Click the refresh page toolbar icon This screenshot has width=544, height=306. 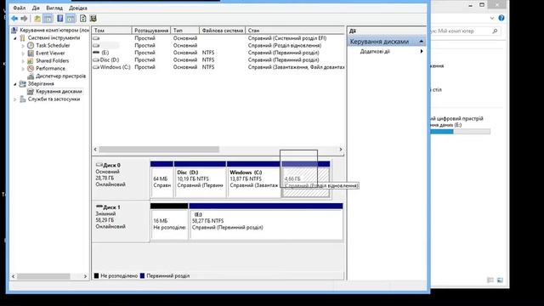[x=82, y=19]
